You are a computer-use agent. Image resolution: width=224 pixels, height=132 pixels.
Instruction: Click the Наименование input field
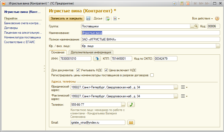tap(150, 33)
